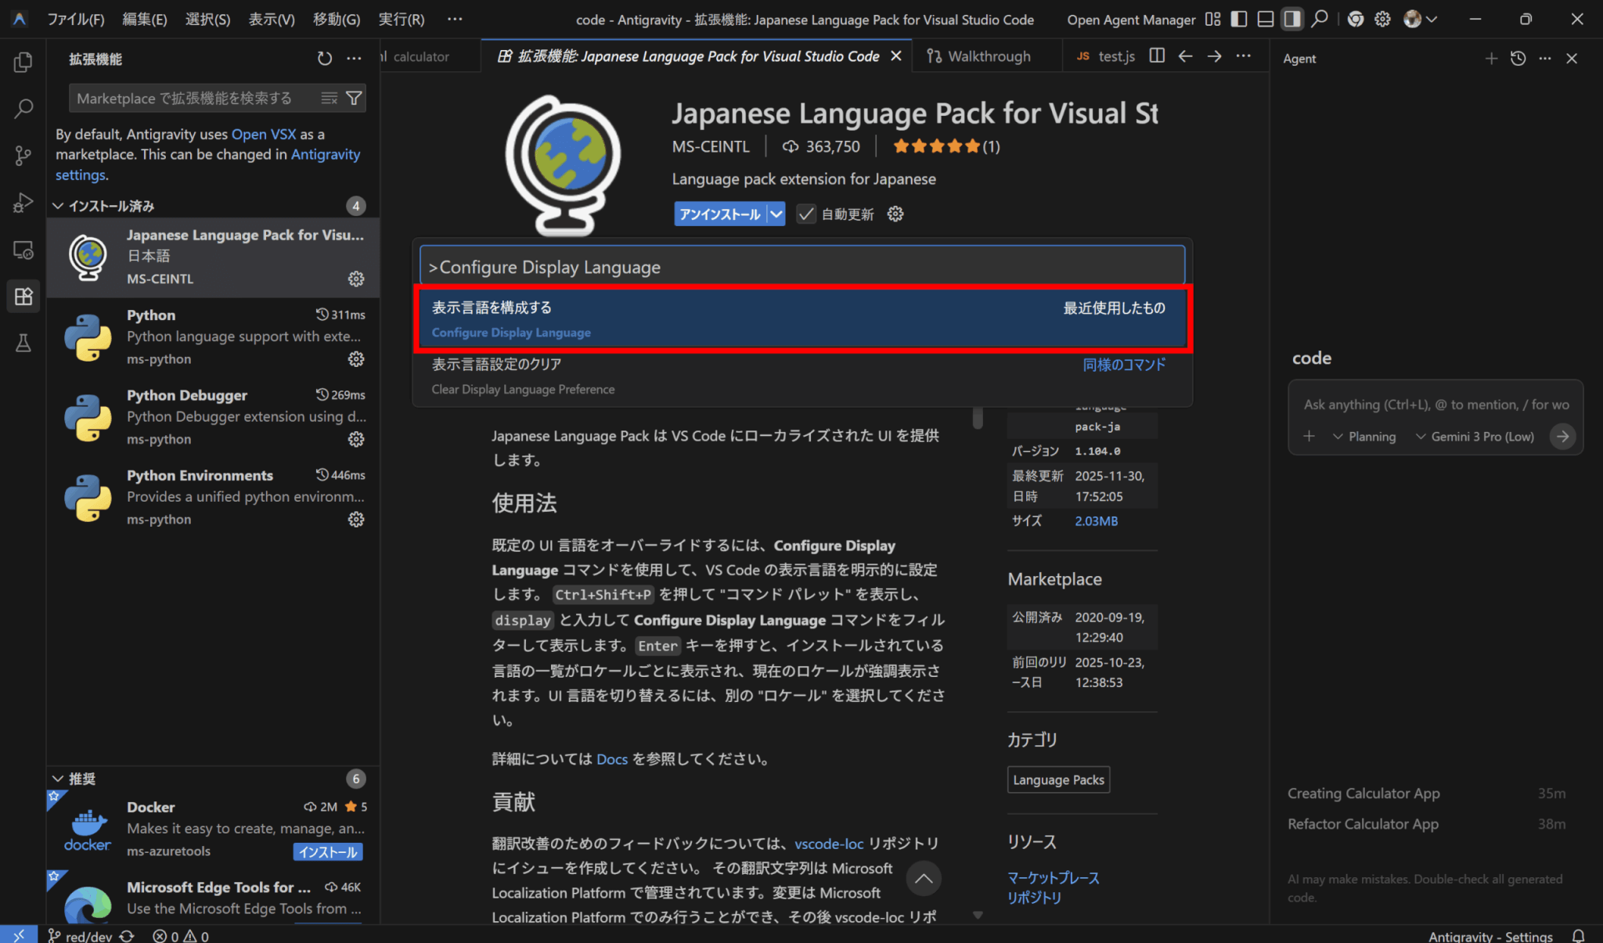Open the agent chat history icon
The width and height of the screenshot is (1603, 943).
(1518, 59)
